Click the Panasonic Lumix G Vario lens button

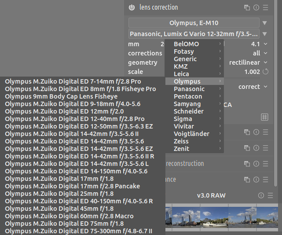(x=194, y=34)
